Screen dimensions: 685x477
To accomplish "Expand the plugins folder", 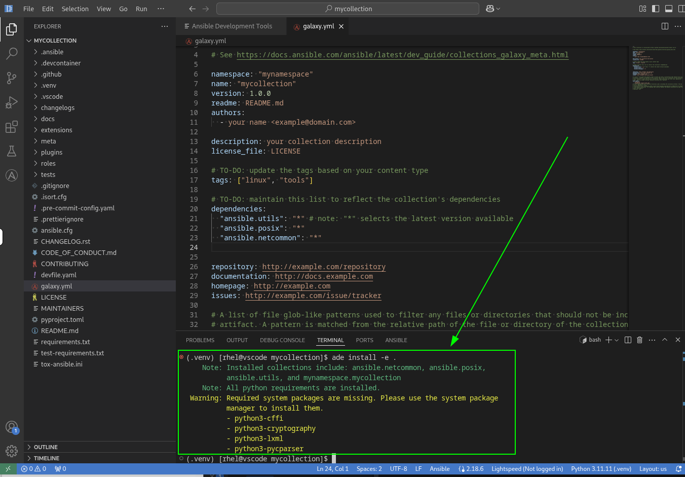I will point(52,152).
